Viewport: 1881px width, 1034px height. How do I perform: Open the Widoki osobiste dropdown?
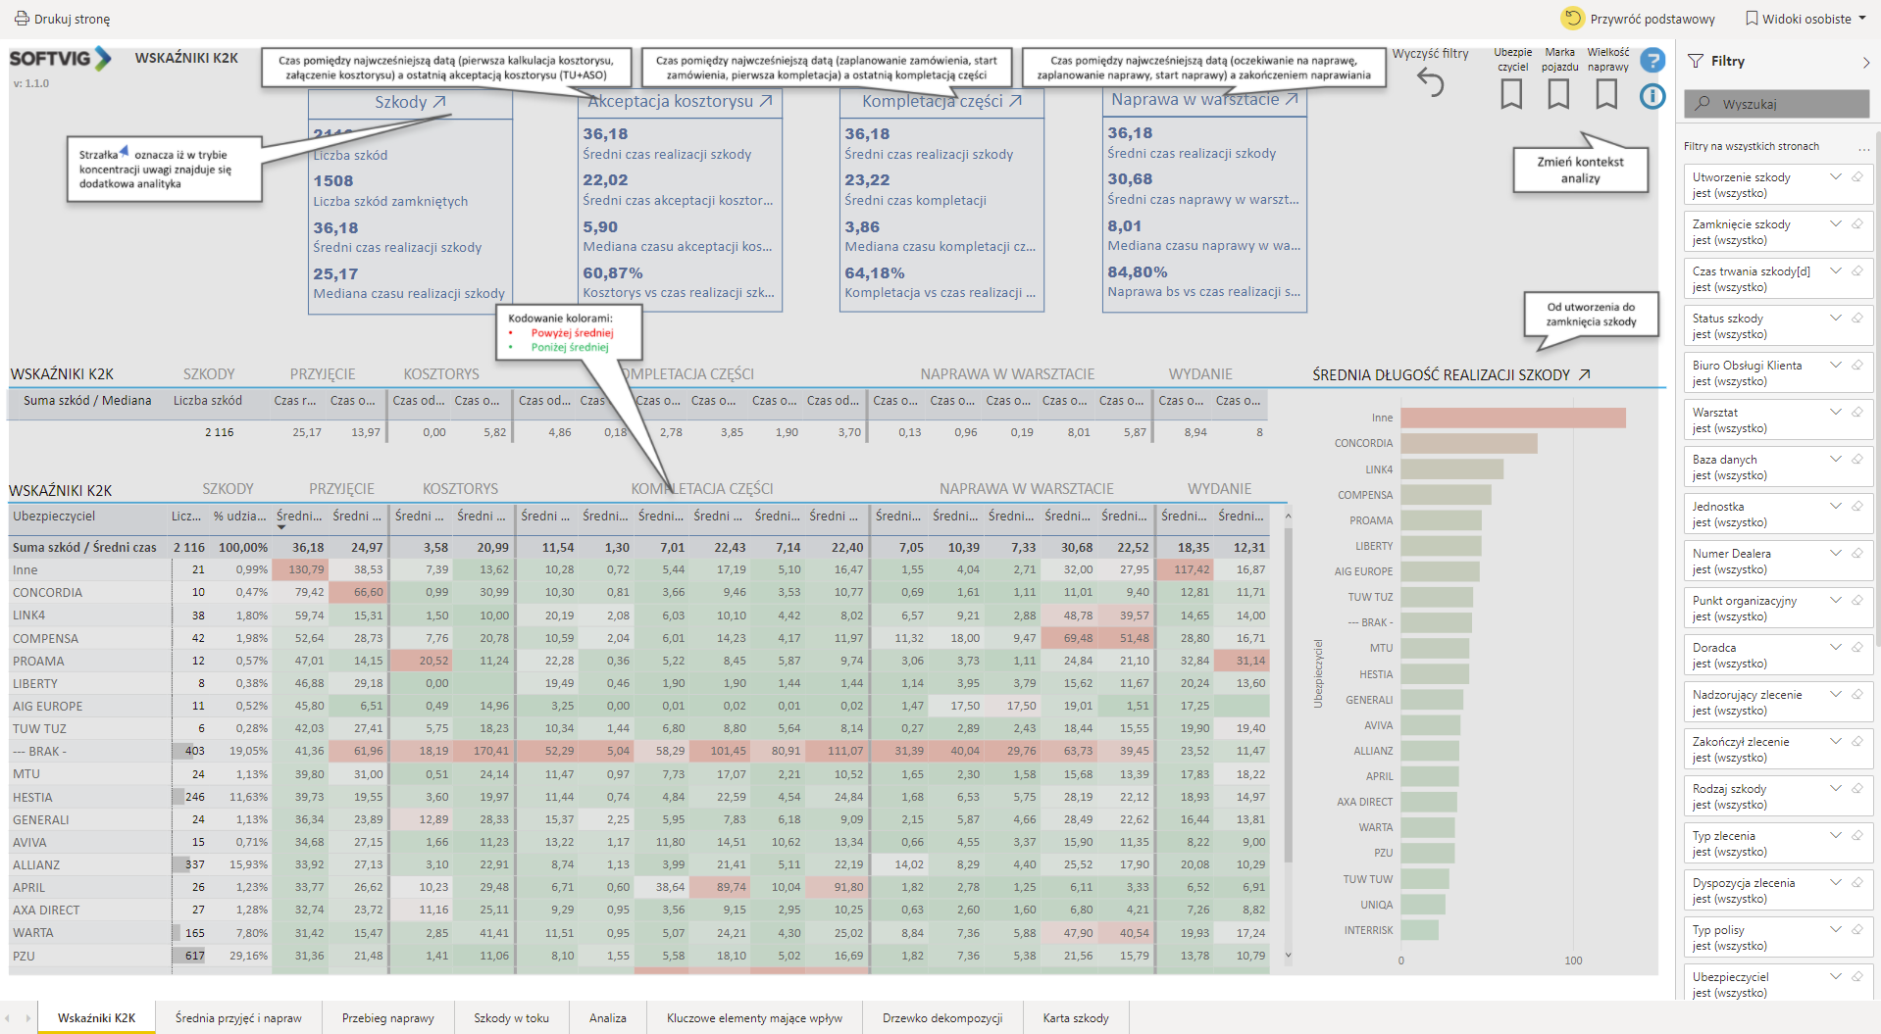pyautogui.click(x=1805, y=19)
